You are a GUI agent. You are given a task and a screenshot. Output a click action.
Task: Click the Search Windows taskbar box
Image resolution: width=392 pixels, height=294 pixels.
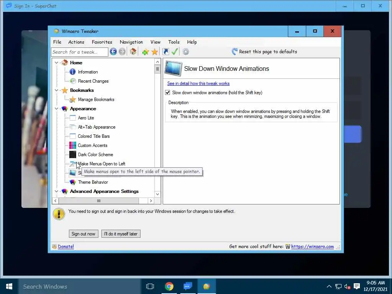click(x=80, y=286)
